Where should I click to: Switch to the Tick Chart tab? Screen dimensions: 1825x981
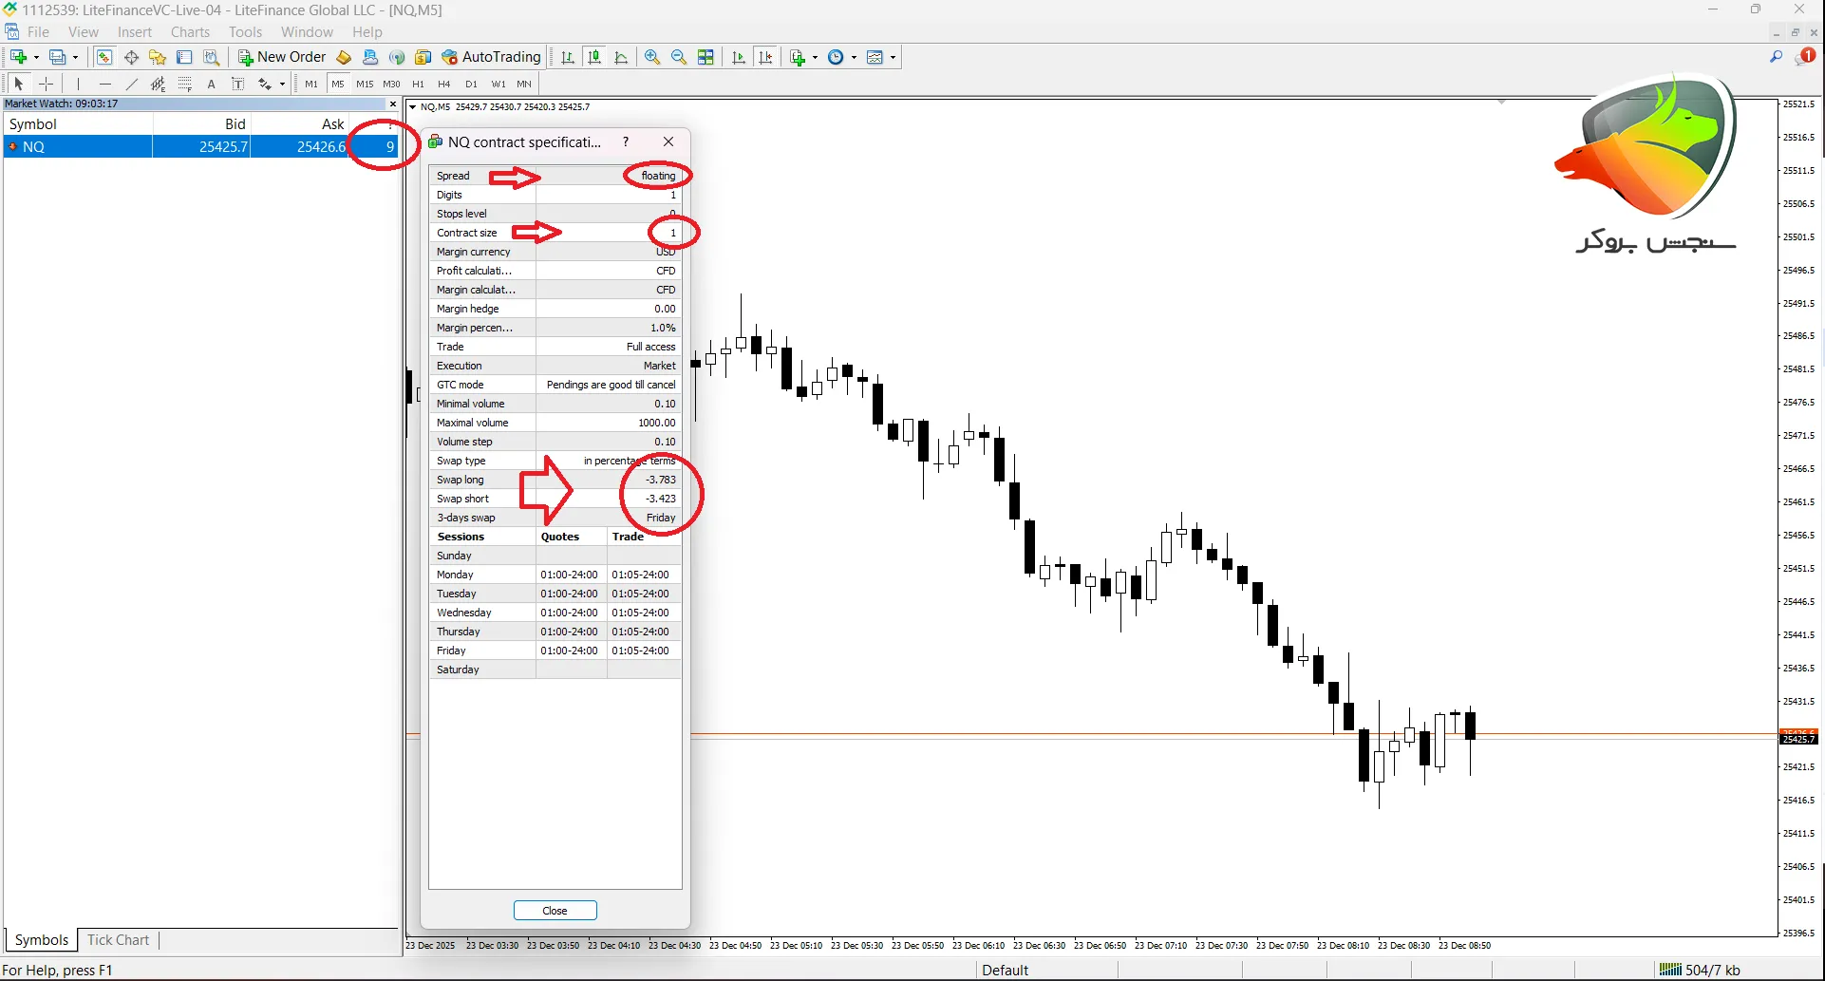118,940
